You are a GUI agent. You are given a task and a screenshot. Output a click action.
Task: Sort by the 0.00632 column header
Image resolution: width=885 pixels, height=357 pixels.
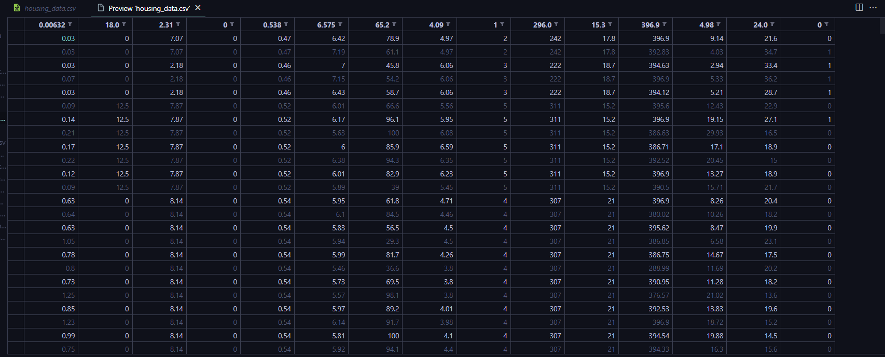(x=52, y=25)
